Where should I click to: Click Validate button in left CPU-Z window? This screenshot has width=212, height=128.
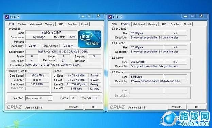(x=74, y=107)
